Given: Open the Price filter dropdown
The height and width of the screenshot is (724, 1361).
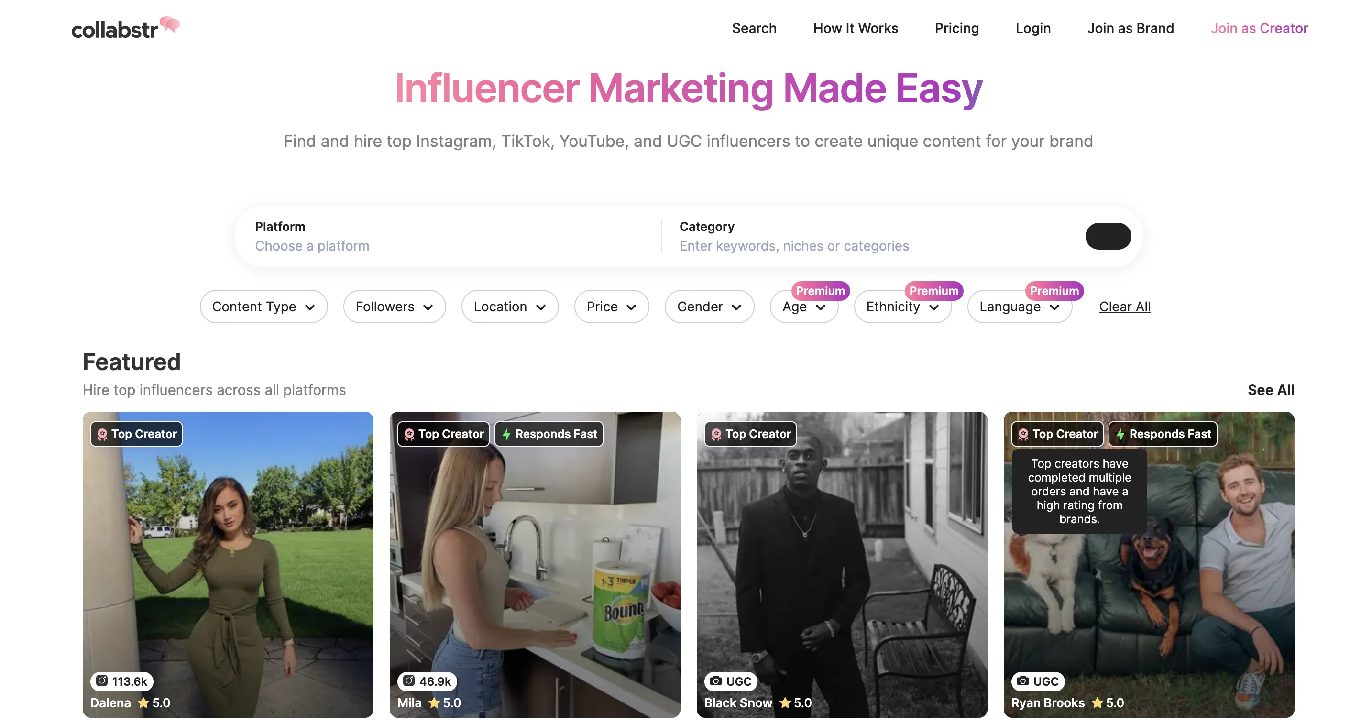Looking at the screenshot, I should (x=612, y=307).
